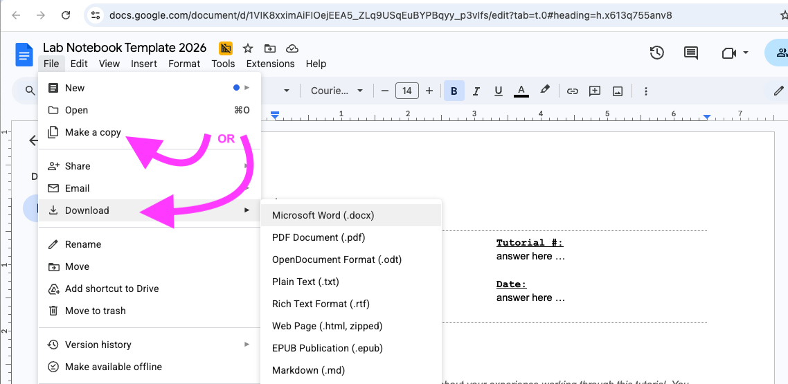
Task: Click the insert link icon
Action: click(573, 91)
